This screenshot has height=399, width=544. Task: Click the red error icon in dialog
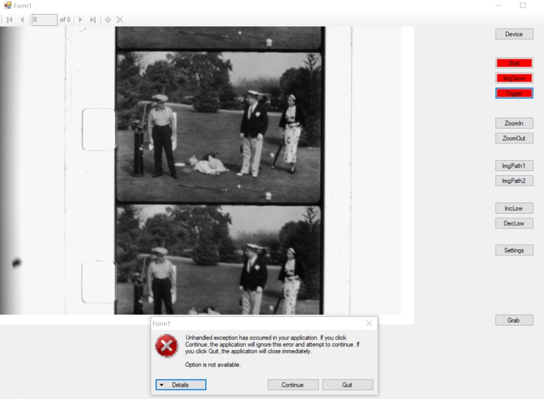coord(167,346)
